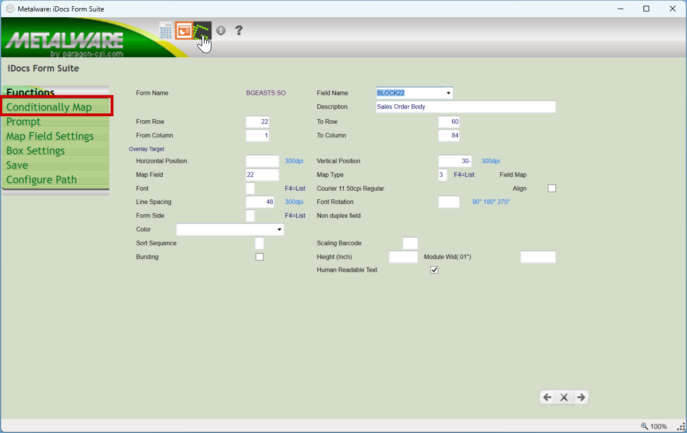Cancel using the X navigation button

tap(564, 397)
